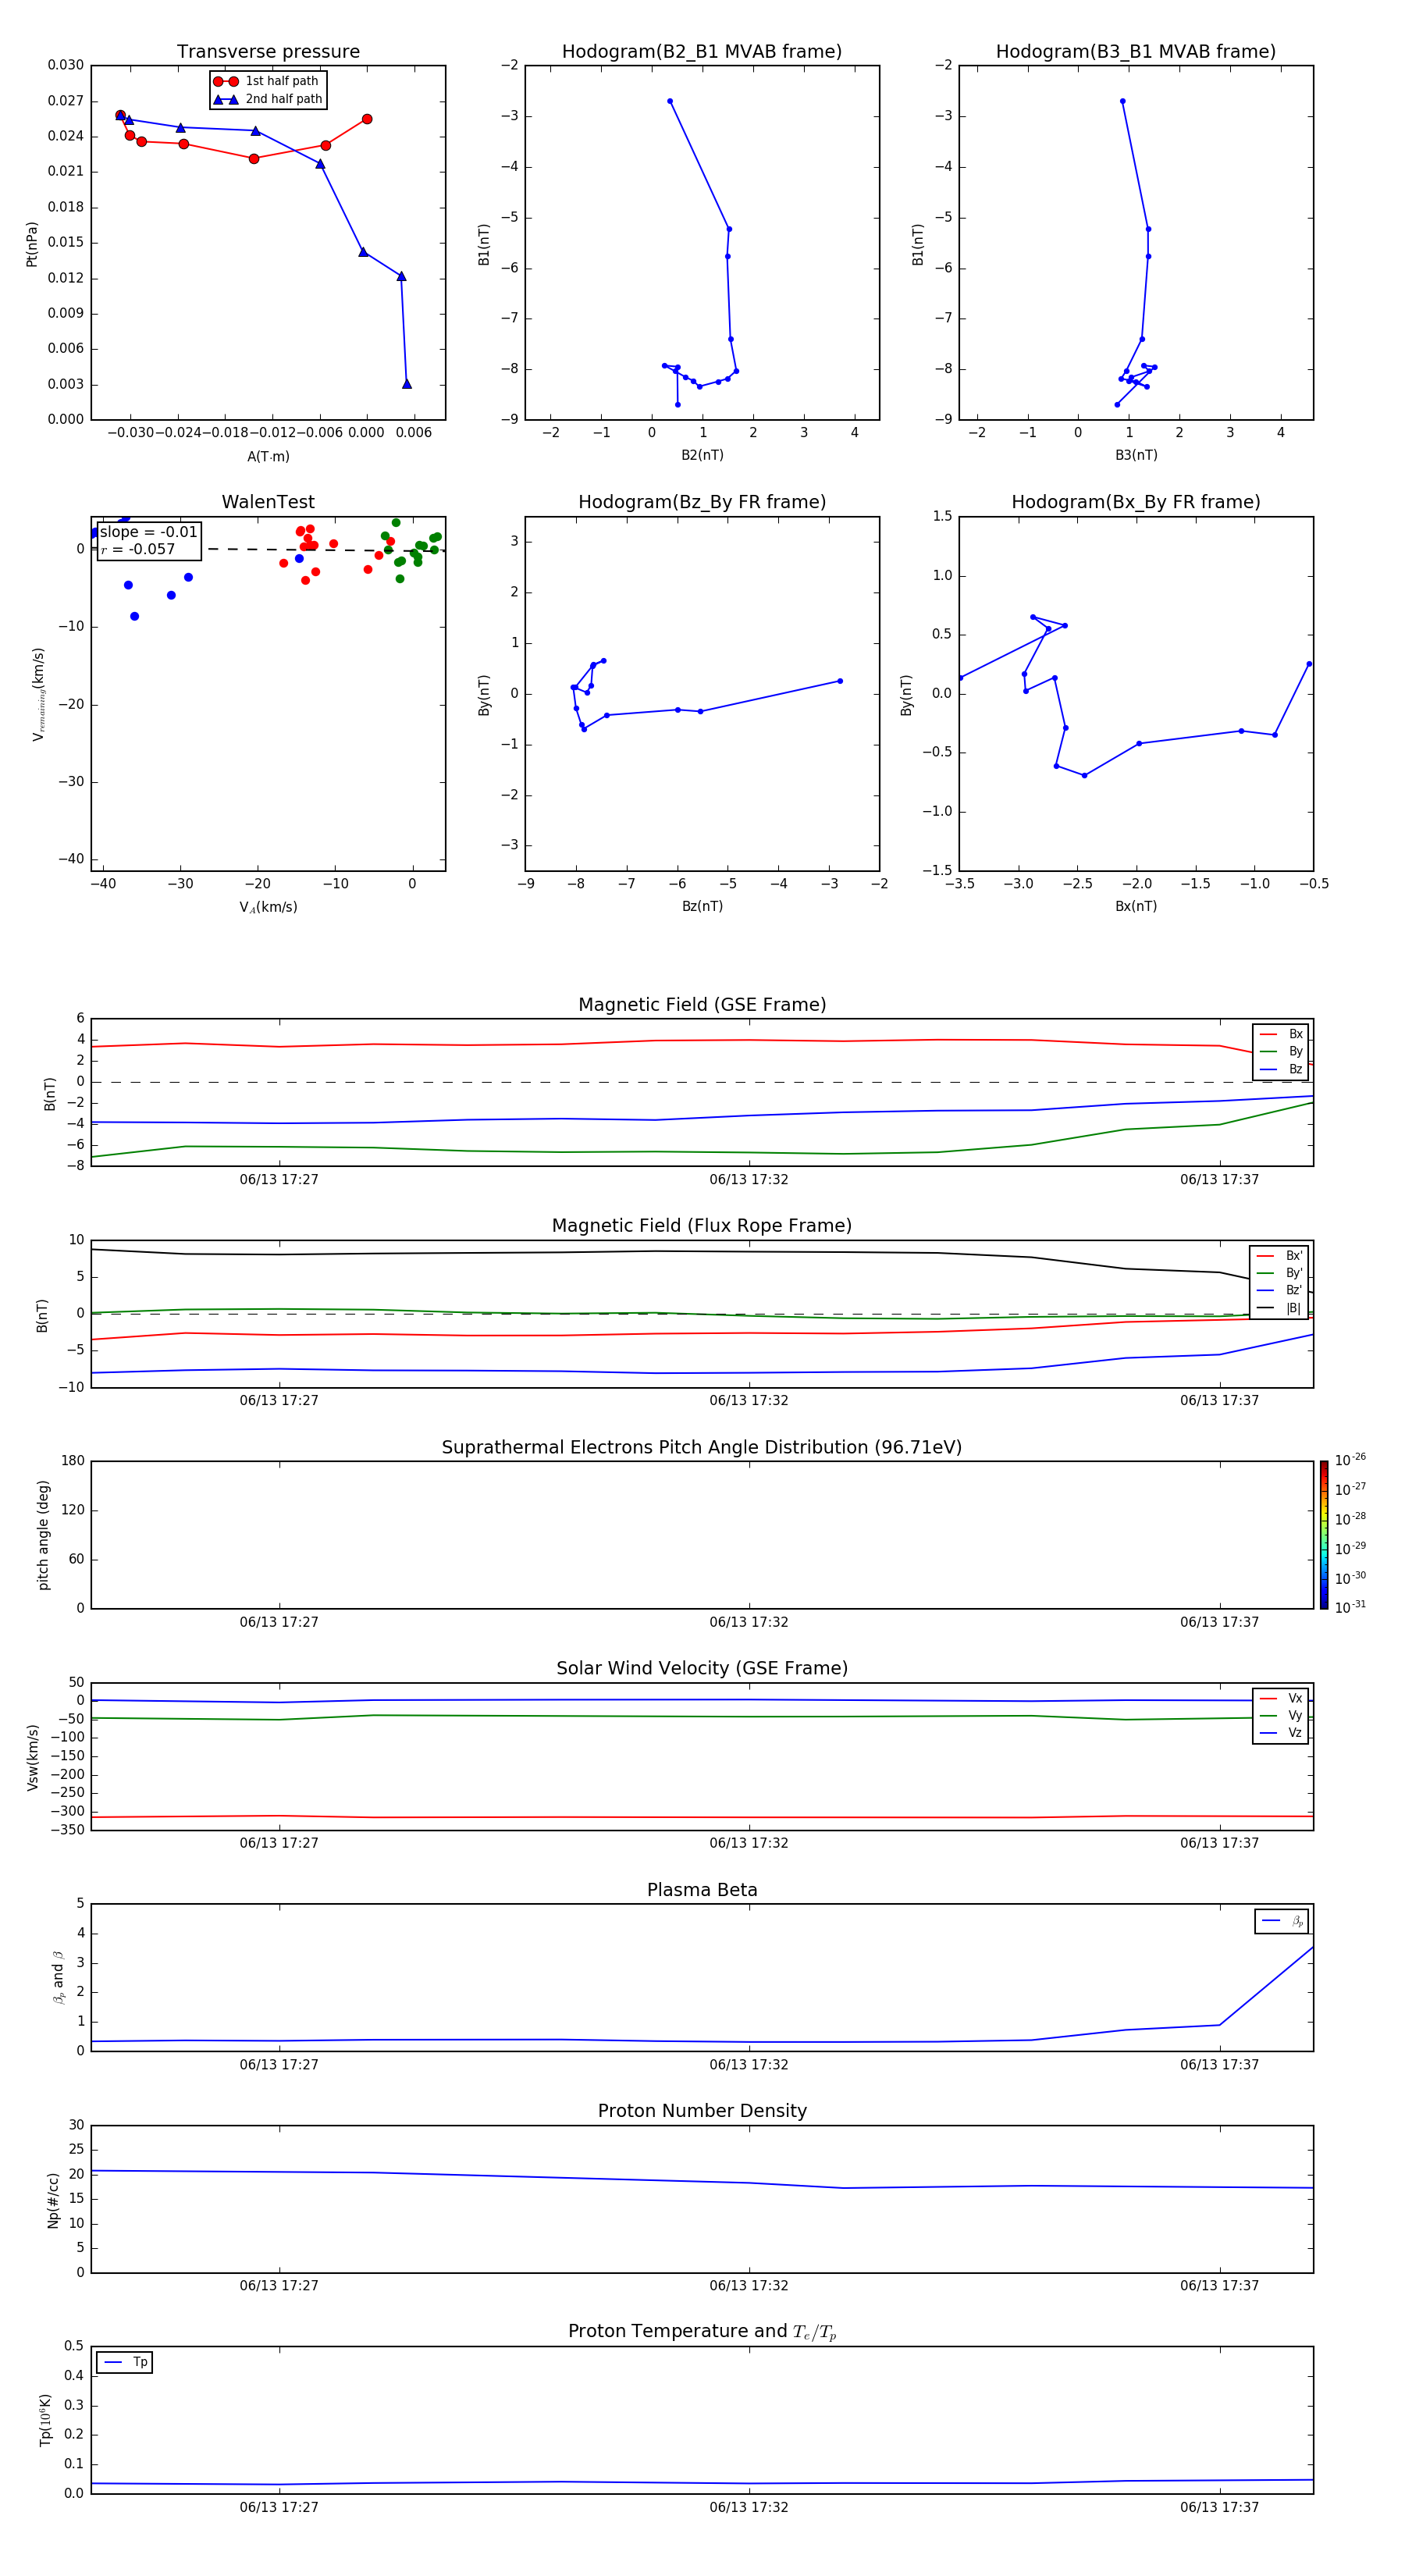Click the "B3(nT)" x-axis label
The width and height of the screenshot is (1405, 2576).
(1136, 455)
